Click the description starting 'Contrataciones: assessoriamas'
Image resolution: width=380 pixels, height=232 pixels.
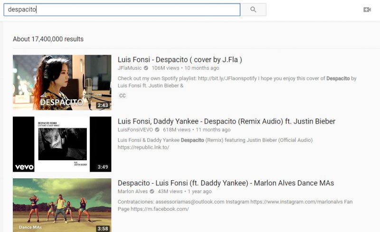click(235, 205)
